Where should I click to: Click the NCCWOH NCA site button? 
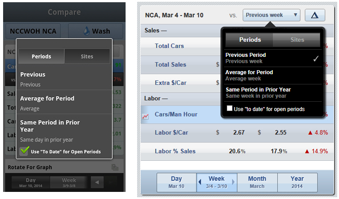33,31
